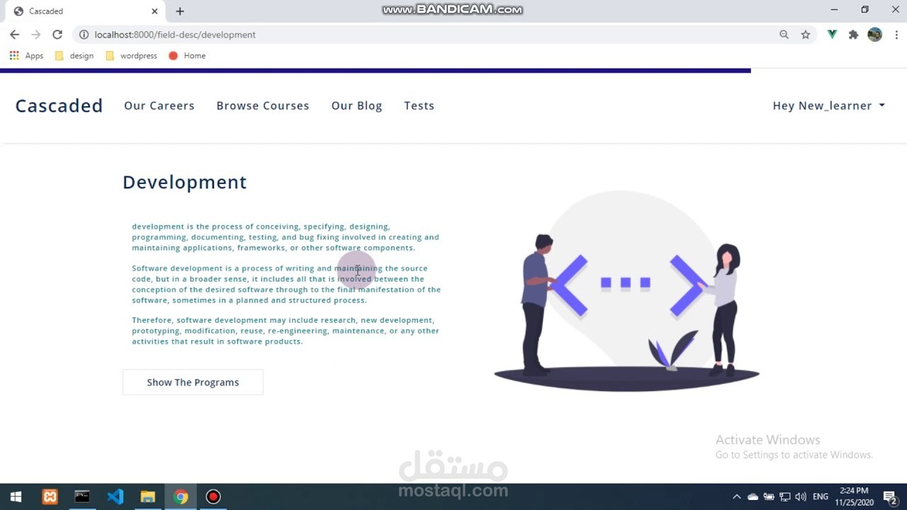This screenshot has width=907, height=510.
Task: Expand the Hey New_learner account menu
Action: coord(828,105)
